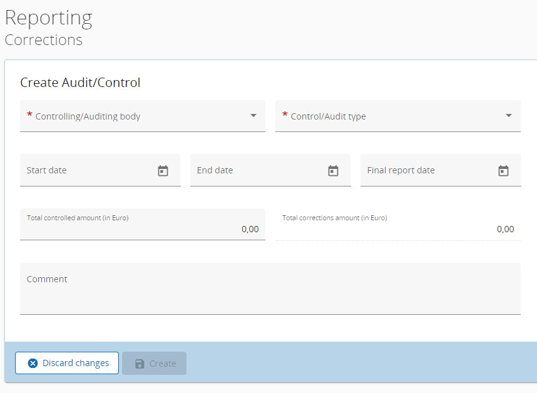Click the Total controlled amount input

[x=143, y=229]
